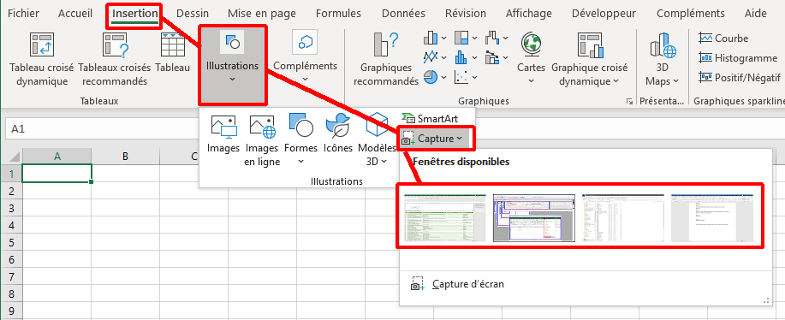Image resolution: width=785 pixels, height=320 pixels.
Task: Switch to the Formules tab
Action: (x=338, y=14)
